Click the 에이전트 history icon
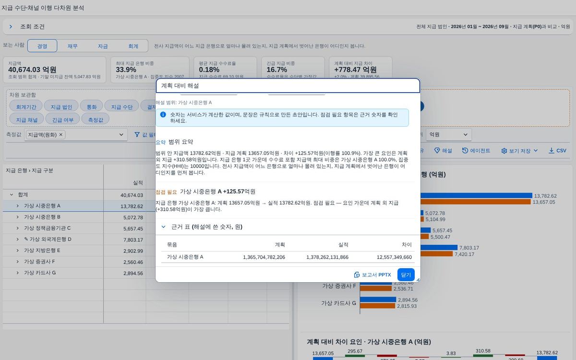Image resolution: width=576 pixels, height=360 pixels. click(465, 151)
